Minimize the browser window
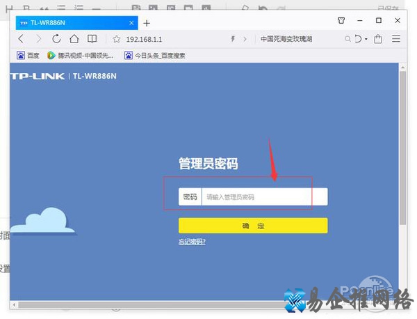Image resolution: width=417 pixels, height=319 pixels. pyautogui.click(x=360, y=20)
